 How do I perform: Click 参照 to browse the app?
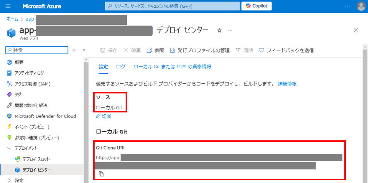[x=155, y=50]
